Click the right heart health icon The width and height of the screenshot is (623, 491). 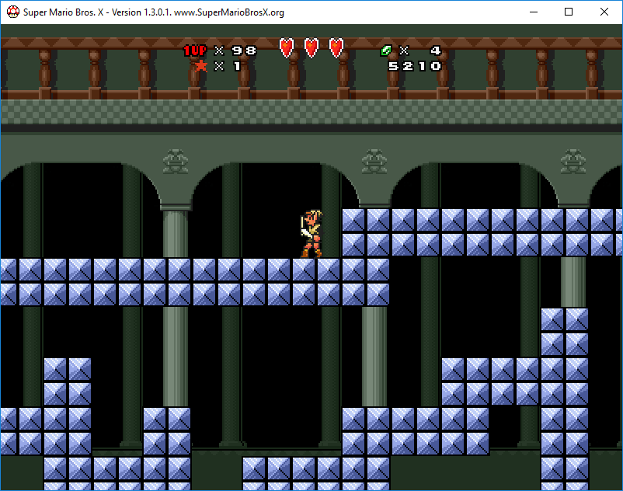coord(336,48)
